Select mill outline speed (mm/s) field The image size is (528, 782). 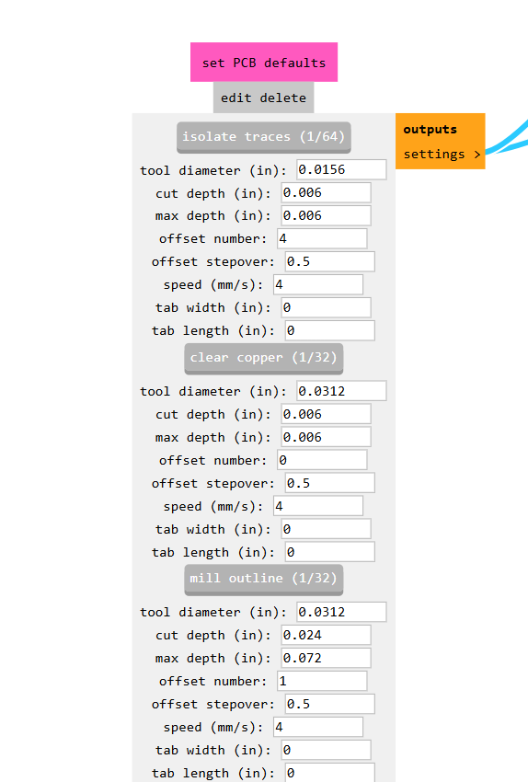coord(318,727)
